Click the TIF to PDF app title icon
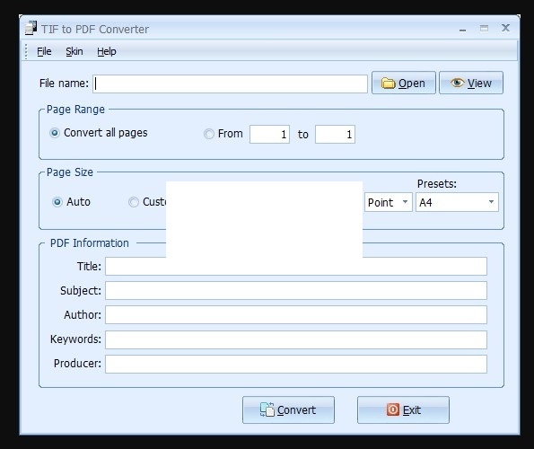Image resolution: width=534 pixels, height=449 pixels. 31,28
